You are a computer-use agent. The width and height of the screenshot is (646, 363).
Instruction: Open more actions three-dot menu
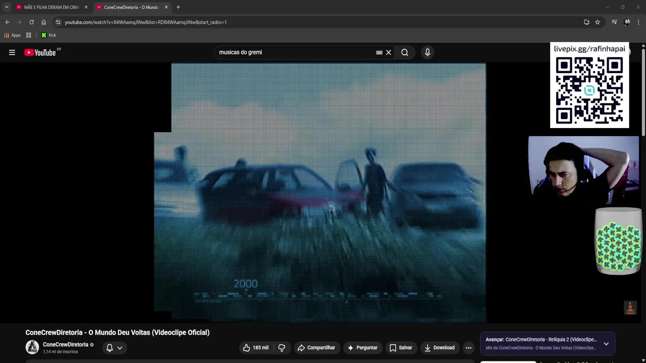click(x=468, y=347)
